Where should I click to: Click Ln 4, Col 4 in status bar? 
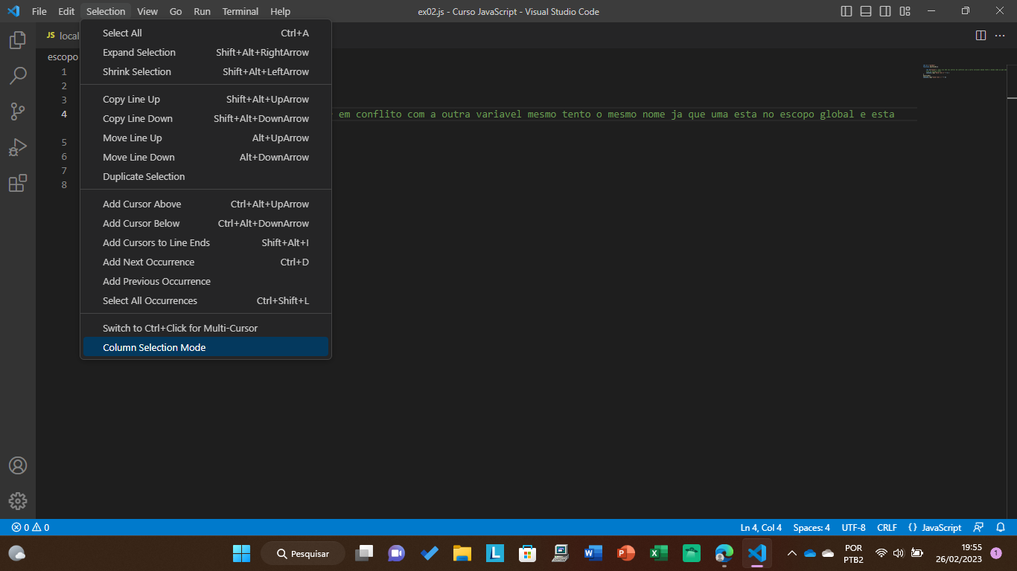pos(761,528)
